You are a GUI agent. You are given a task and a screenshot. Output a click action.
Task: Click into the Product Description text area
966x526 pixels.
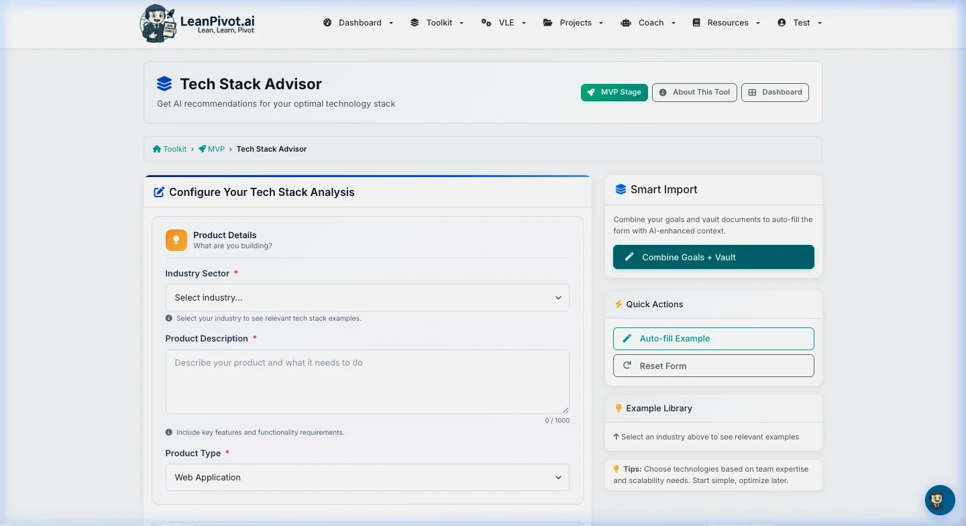click(x=367, y=381)
